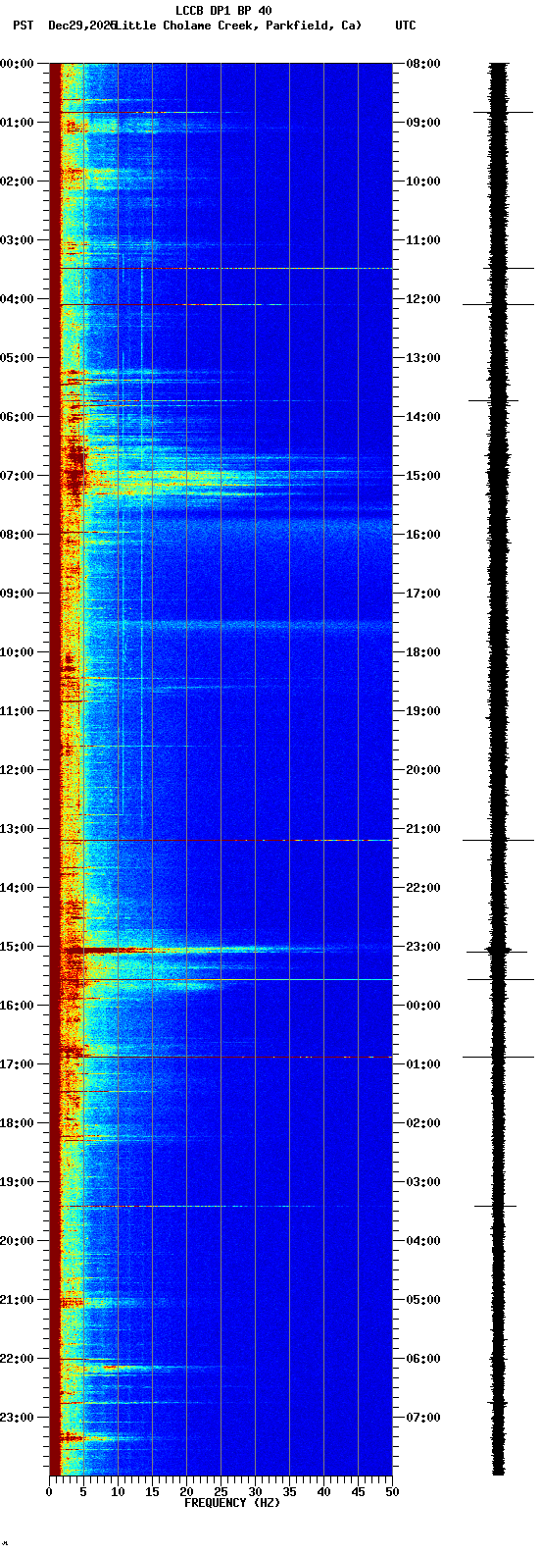Select the PST axis label '02:00'
The width and height of the screenshot is (541, 1554).
pyautogui.click(x=17, y=181)
